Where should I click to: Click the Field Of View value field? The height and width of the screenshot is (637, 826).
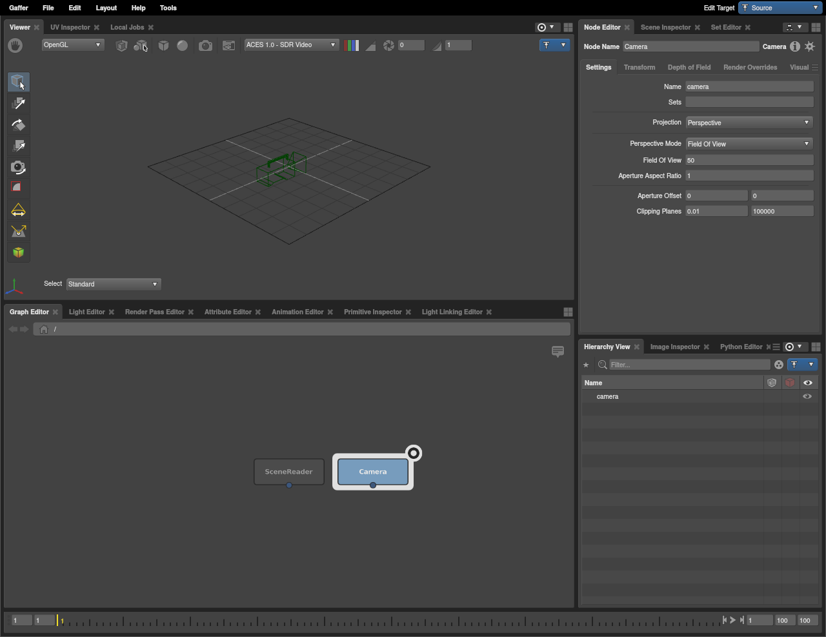749,160
